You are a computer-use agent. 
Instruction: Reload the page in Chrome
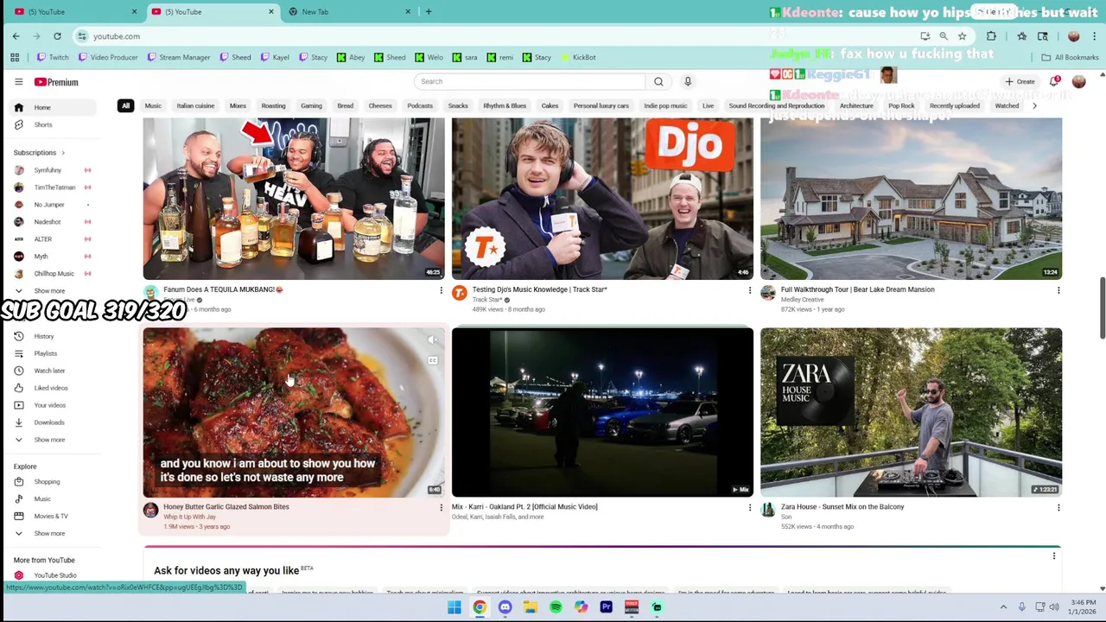(57, 36)
